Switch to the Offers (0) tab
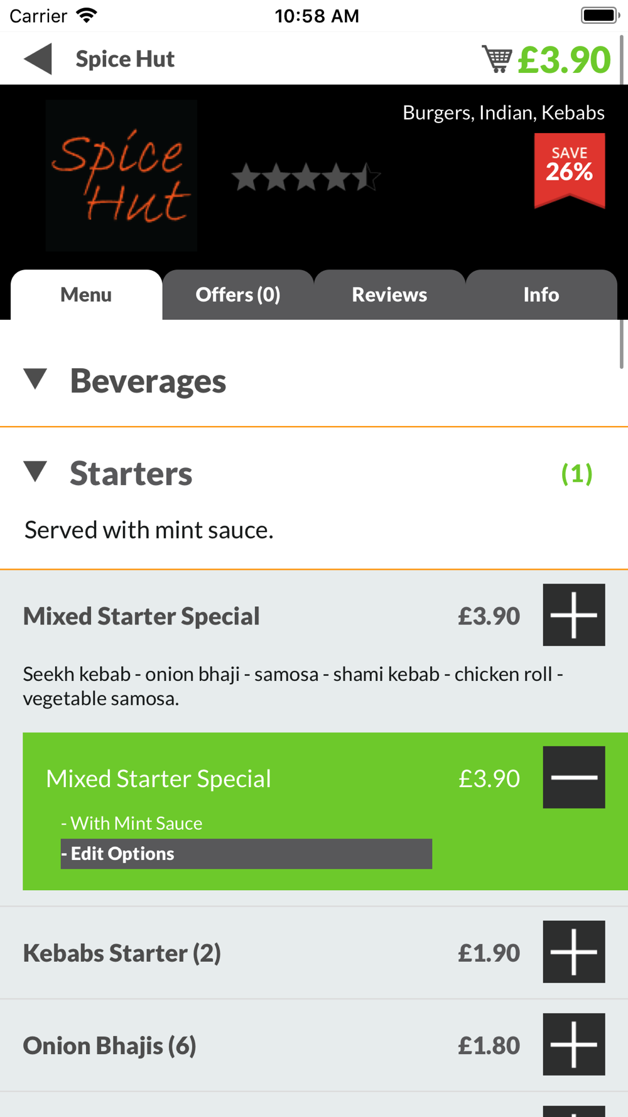This screenshot has height=1117, width=628. tap(238, 295)
